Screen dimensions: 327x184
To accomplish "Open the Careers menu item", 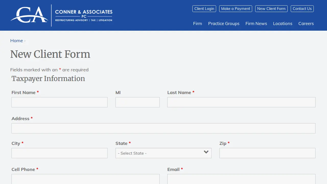I will coord(306,24).
